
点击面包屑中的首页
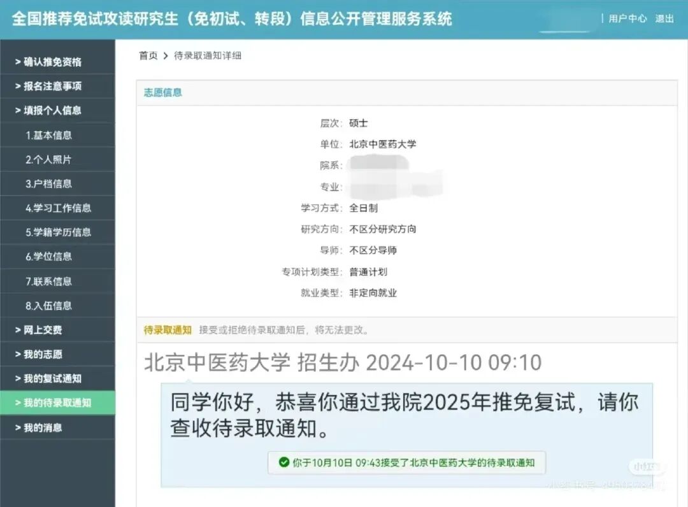click(148, 55)
